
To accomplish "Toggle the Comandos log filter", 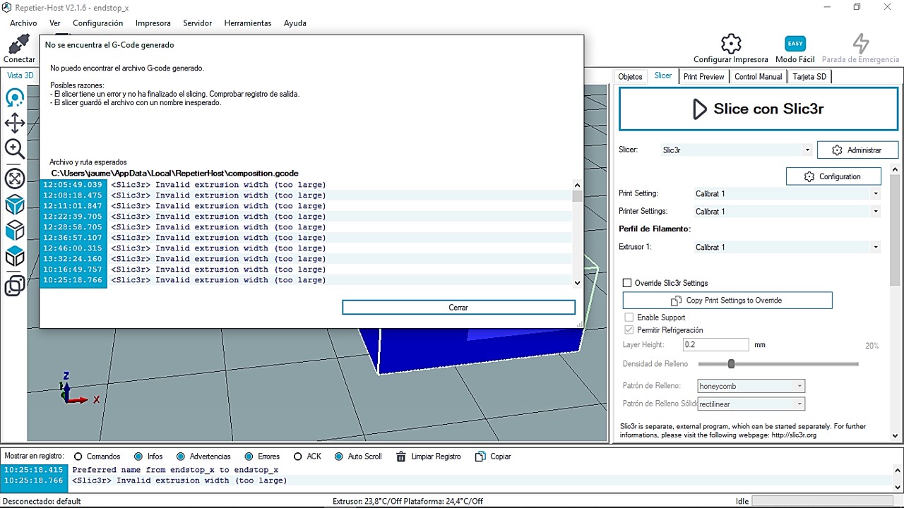I will point(78,456).
